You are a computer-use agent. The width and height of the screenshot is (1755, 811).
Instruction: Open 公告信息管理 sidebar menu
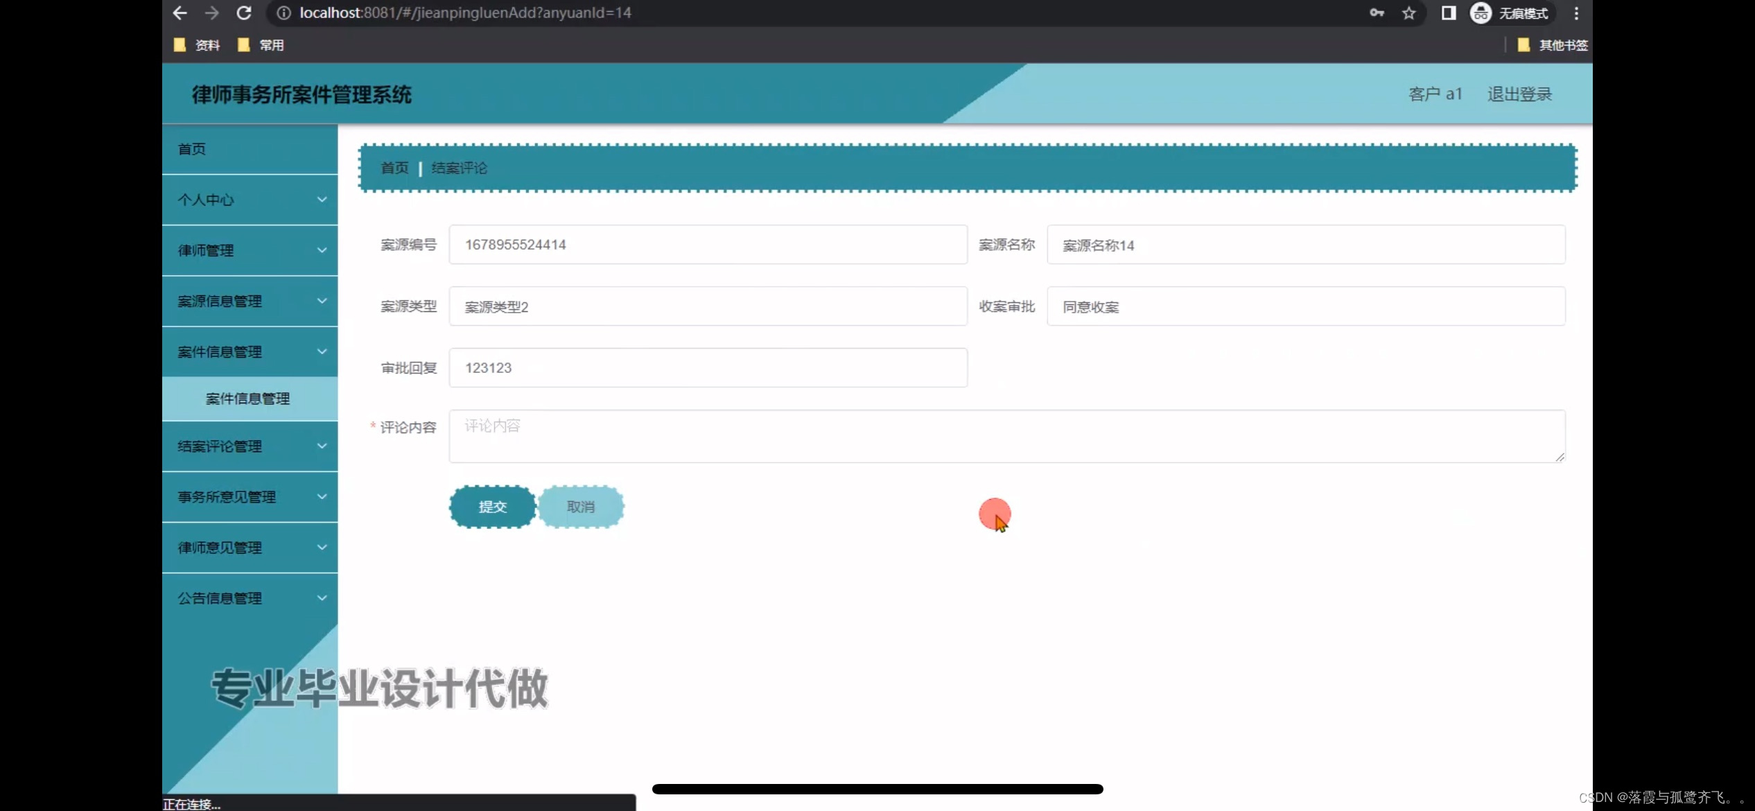pyautogui.click(x=250, y=598)
